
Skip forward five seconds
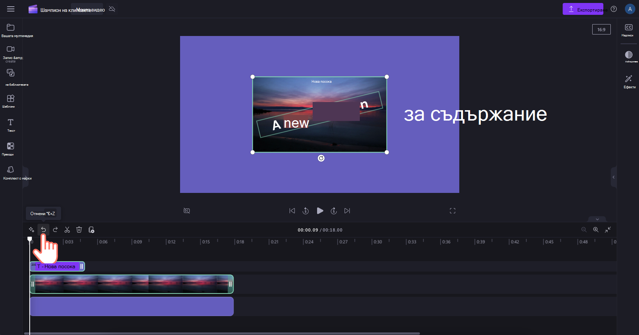click(x=334, y=211)
